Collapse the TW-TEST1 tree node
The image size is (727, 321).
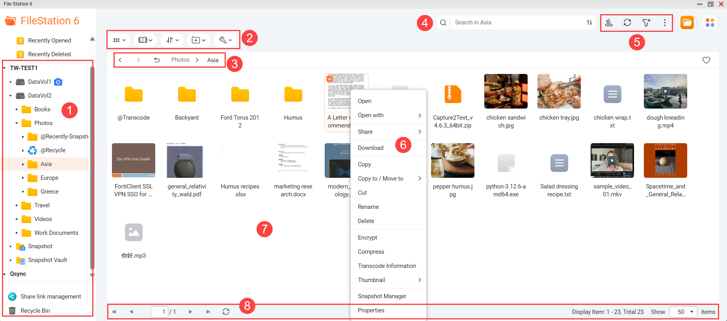pyautogui.click(x=4, y=68)
